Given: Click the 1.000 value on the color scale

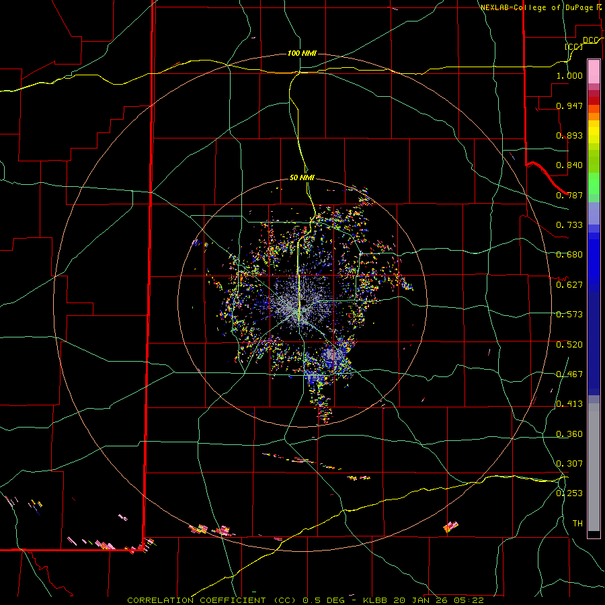Looking at the screenshot, I should [x=569, y=75].
